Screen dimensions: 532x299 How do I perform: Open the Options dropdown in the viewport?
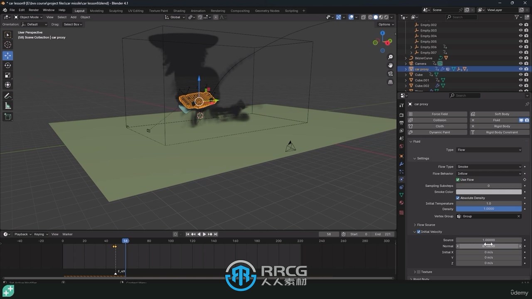[x=386, y=25]
